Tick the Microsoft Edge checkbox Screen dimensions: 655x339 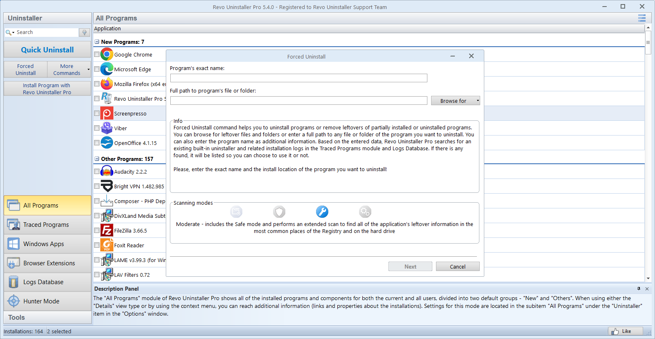coord(97,69)
